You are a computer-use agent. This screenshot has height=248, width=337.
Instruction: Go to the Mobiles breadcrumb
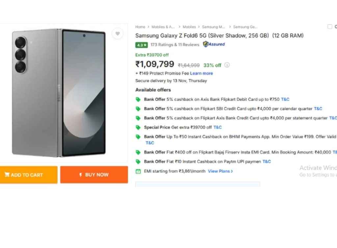click(189, 27)
